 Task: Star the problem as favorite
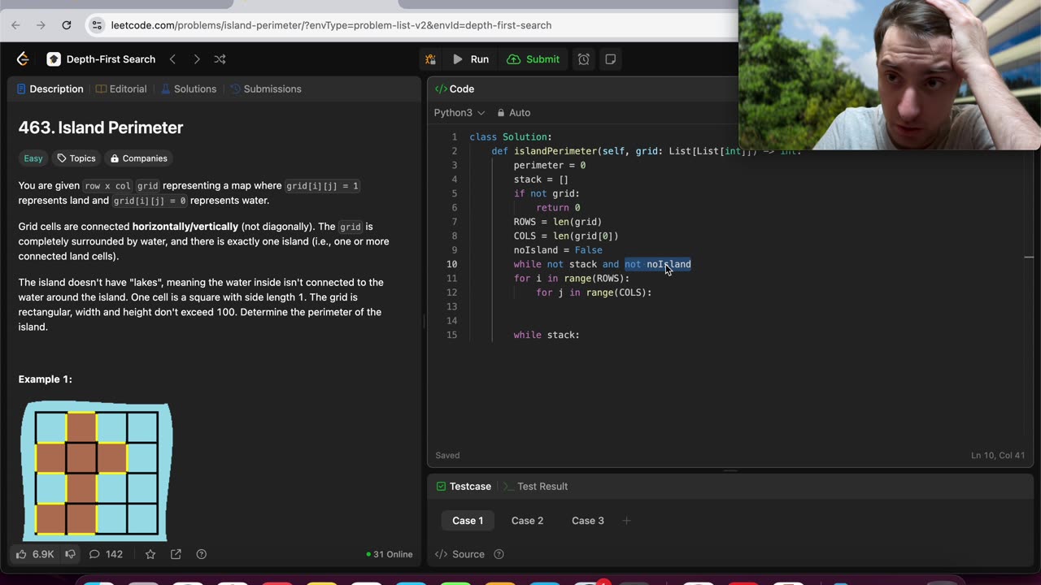150,554
